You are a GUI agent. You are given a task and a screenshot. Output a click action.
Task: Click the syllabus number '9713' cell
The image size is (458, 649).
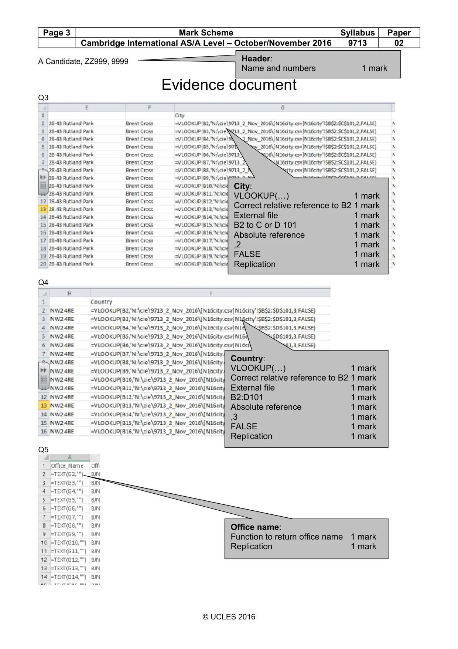(x=358, y=43)
